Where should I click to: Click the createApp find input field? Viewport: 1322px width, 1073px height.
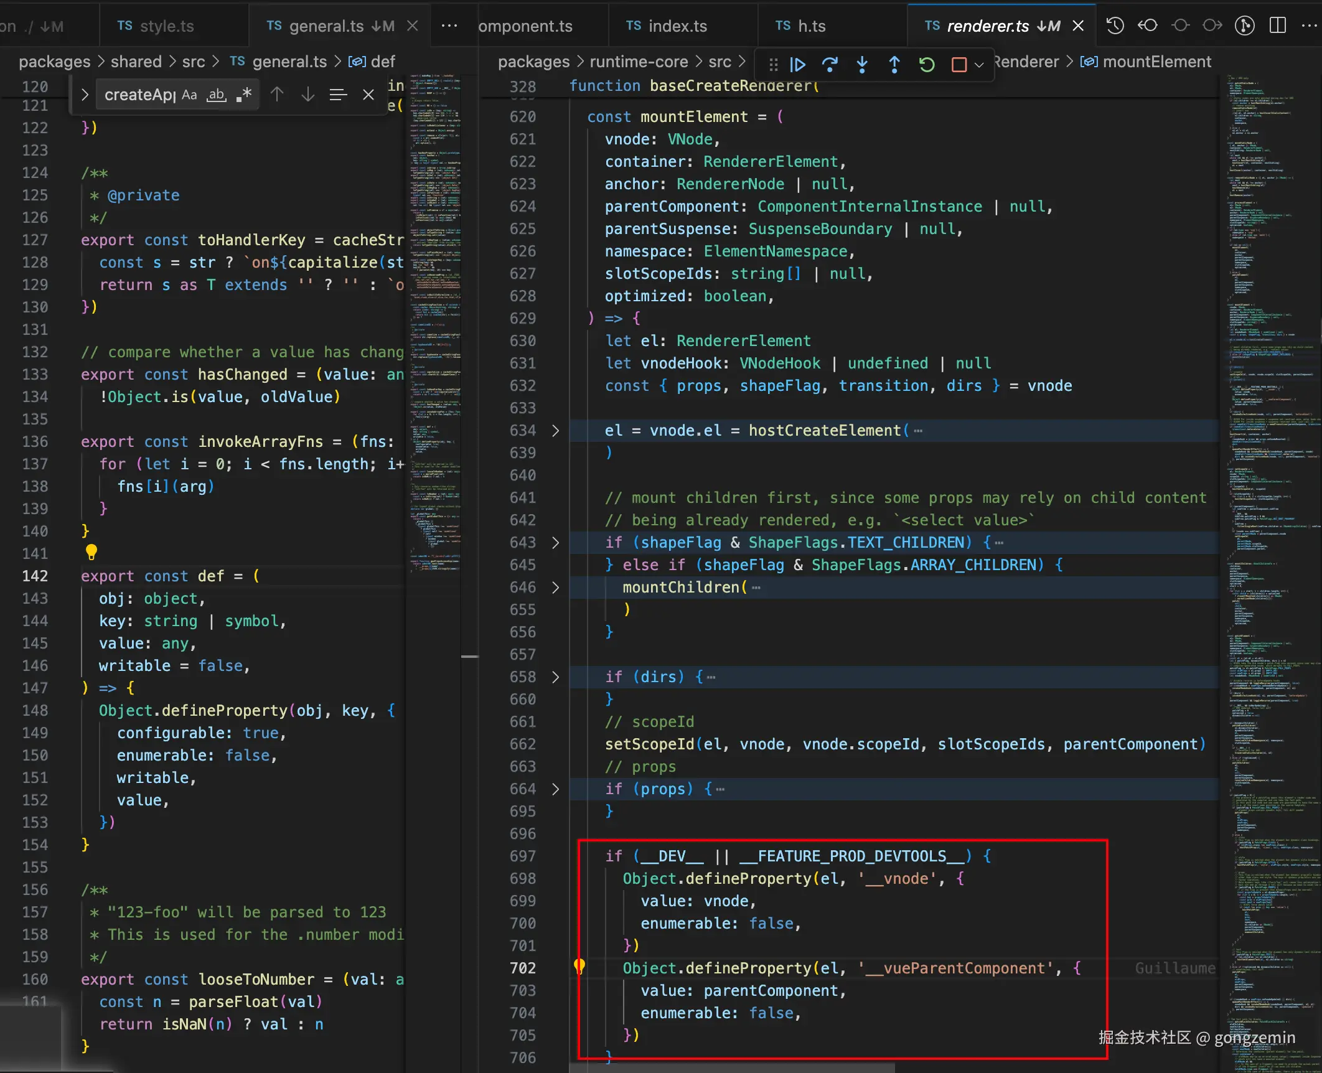tap(139, 95)
